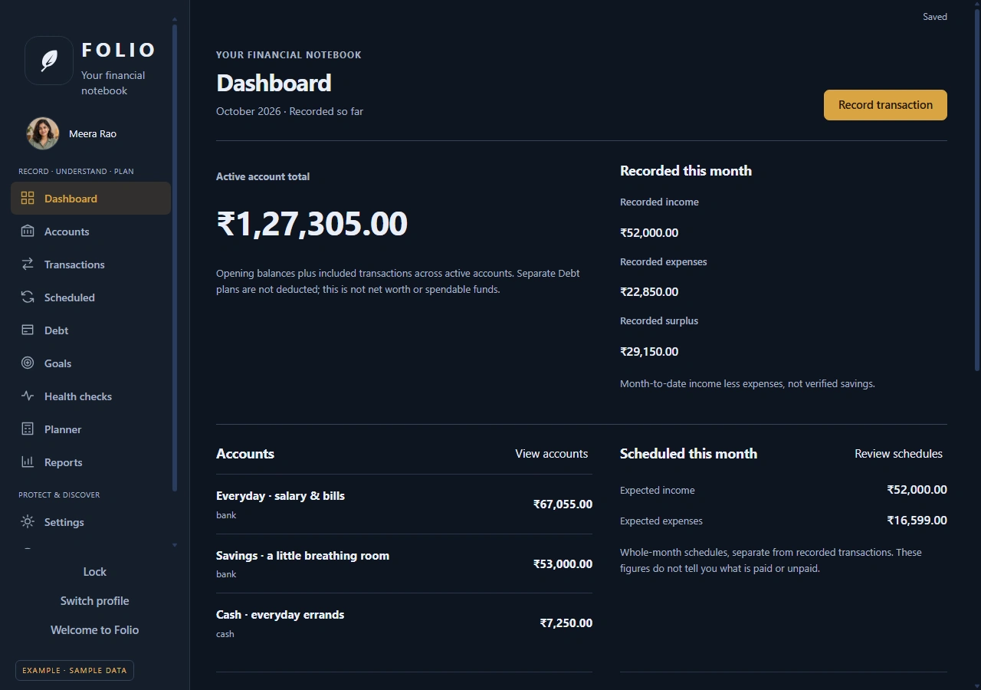Click the Record transaction button

point(885,105)
